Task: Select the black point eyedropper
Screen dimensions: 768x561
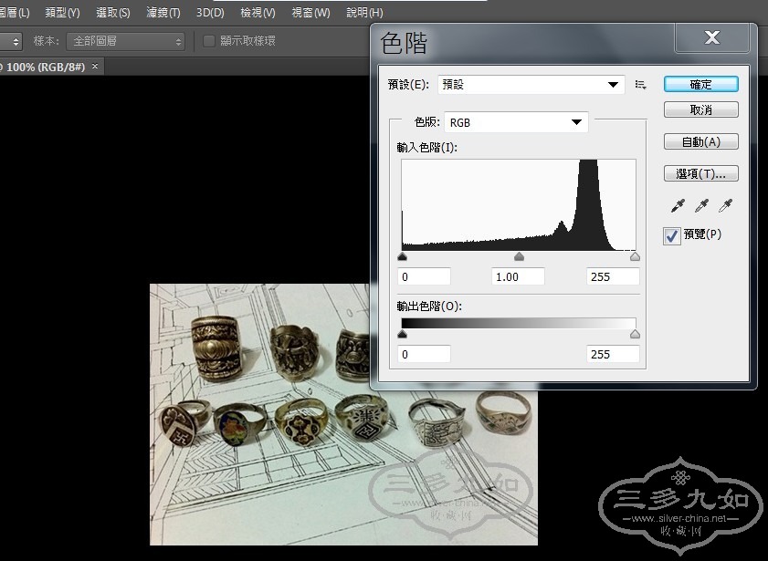Action: pyautogui.click(x=678, y=206)
